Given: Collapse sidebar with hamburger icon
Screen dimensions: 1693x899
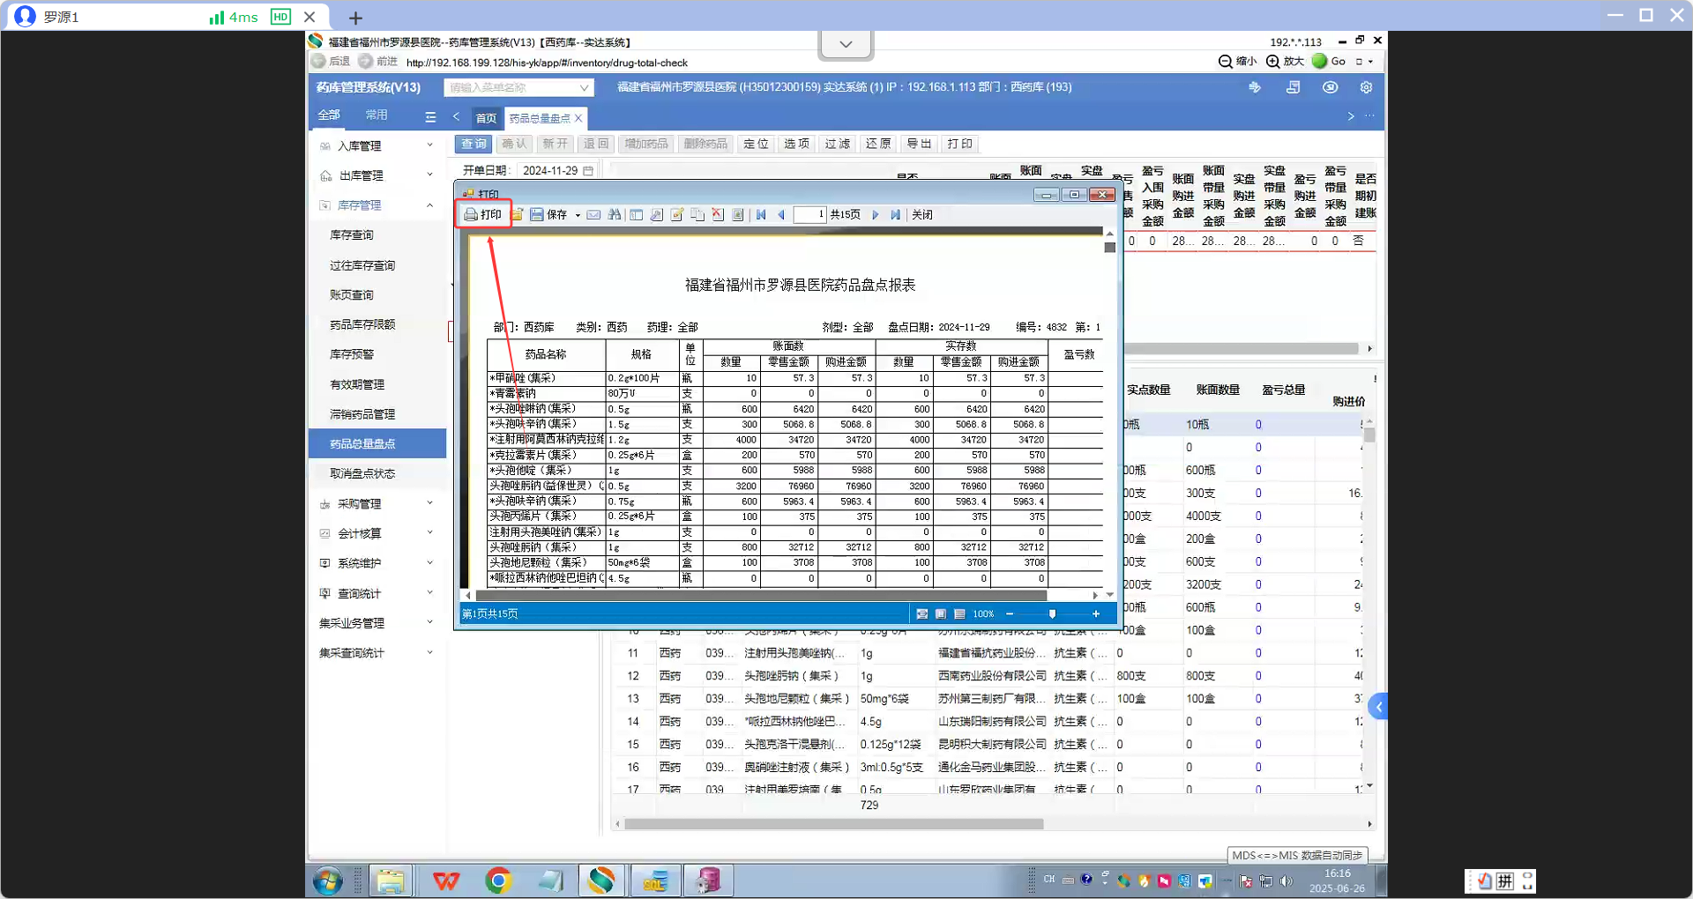Looking at the screenshot, I should coord(430,116).
